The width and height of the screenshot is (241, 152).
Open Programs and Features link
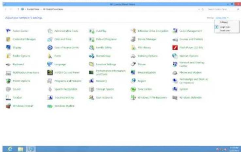click(68, 81)
